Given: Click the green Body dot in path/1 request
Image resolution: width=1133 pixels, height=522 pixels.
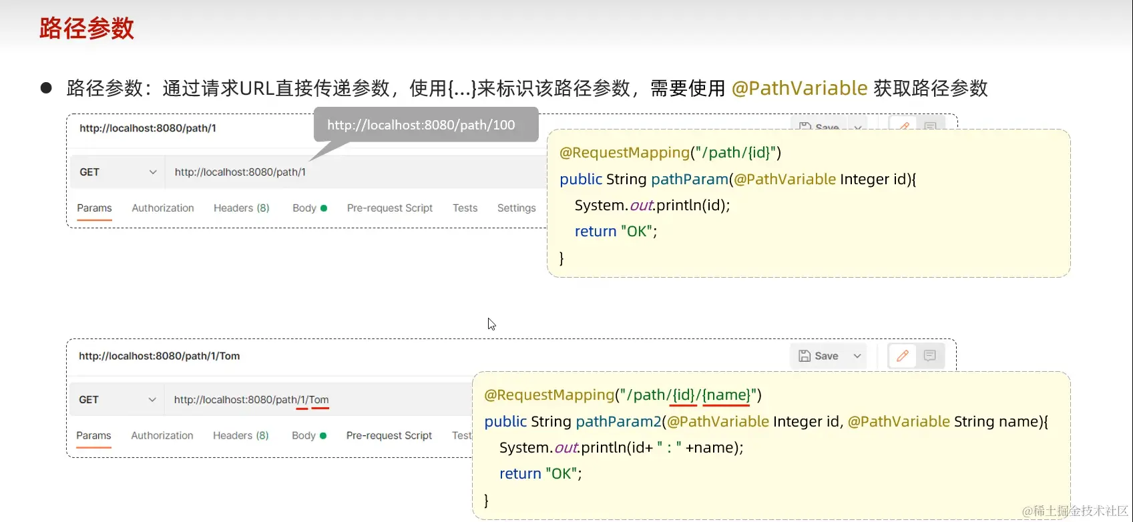Looking at the screenshot, I should coord(324,208).
